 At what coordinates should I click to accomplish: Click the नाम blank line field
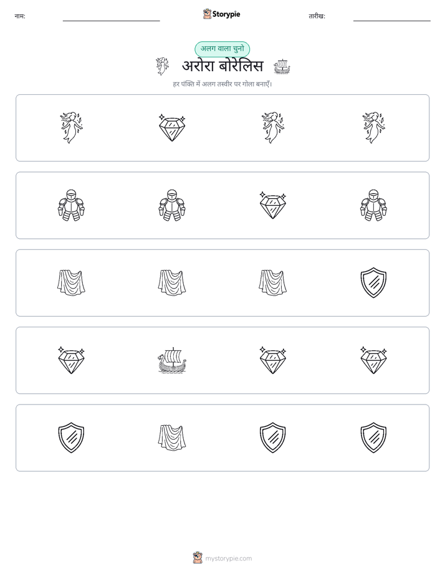pyautogui.click(x=111, y=17)
